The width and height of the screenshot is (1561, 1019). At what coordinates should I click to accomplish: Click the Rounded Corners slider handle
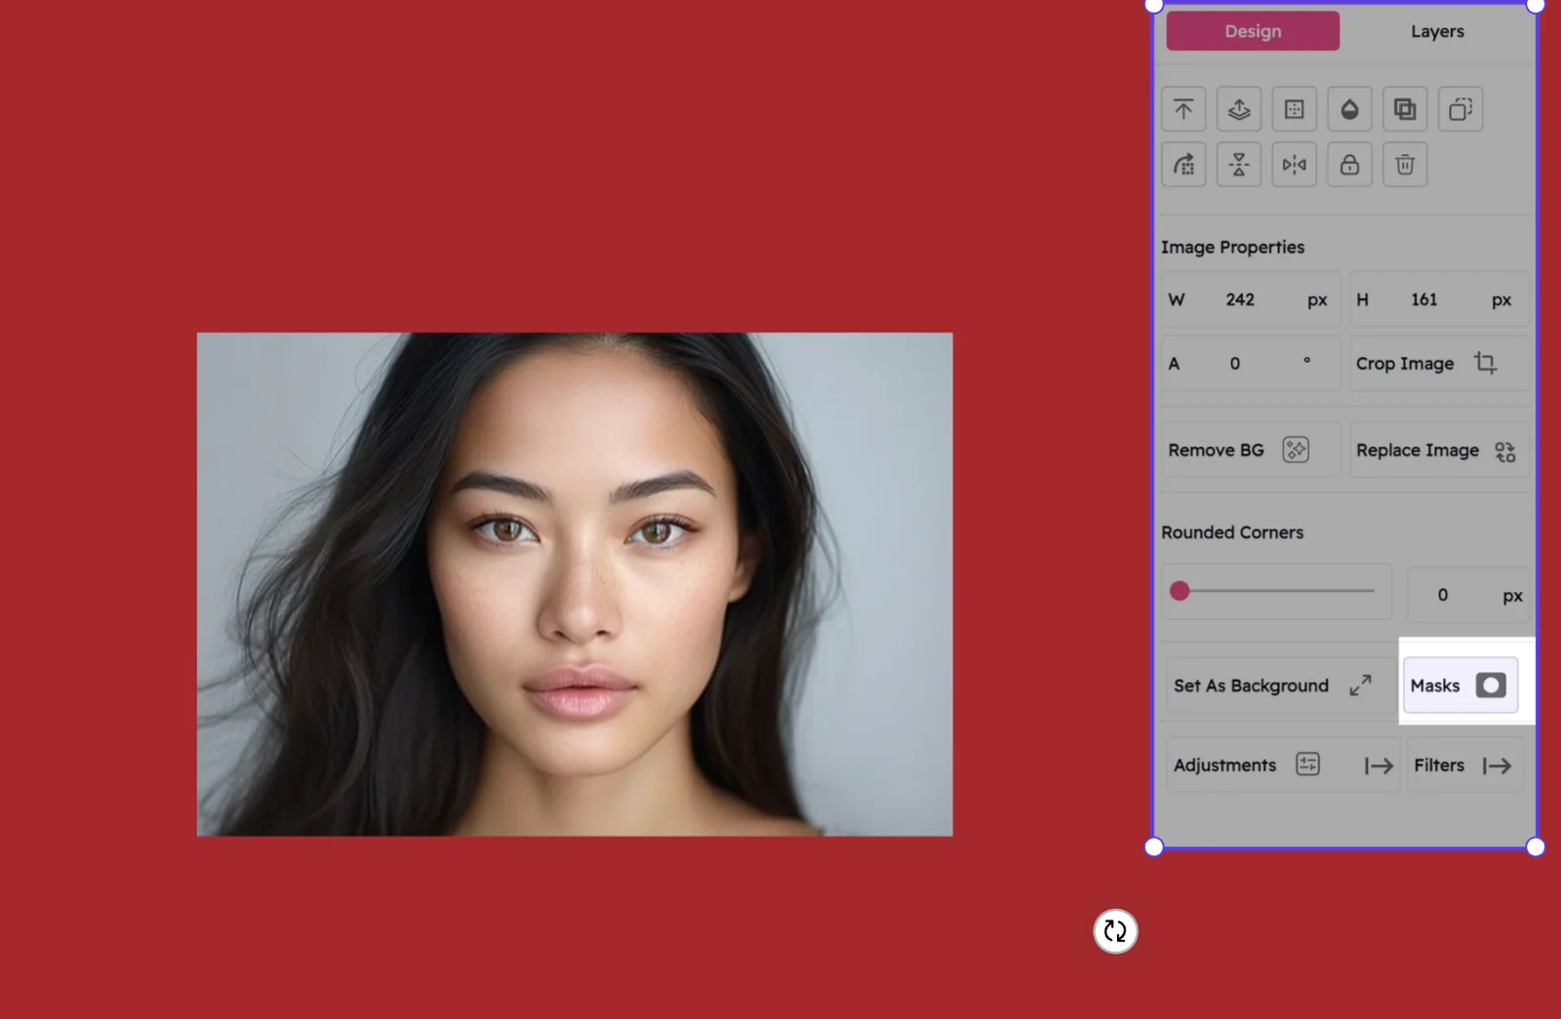(1180, 591)
